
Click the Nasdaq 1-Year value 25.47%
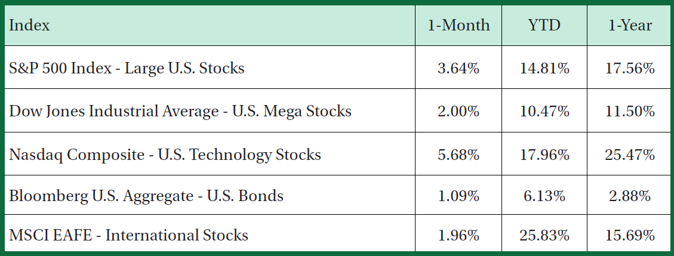630,155
